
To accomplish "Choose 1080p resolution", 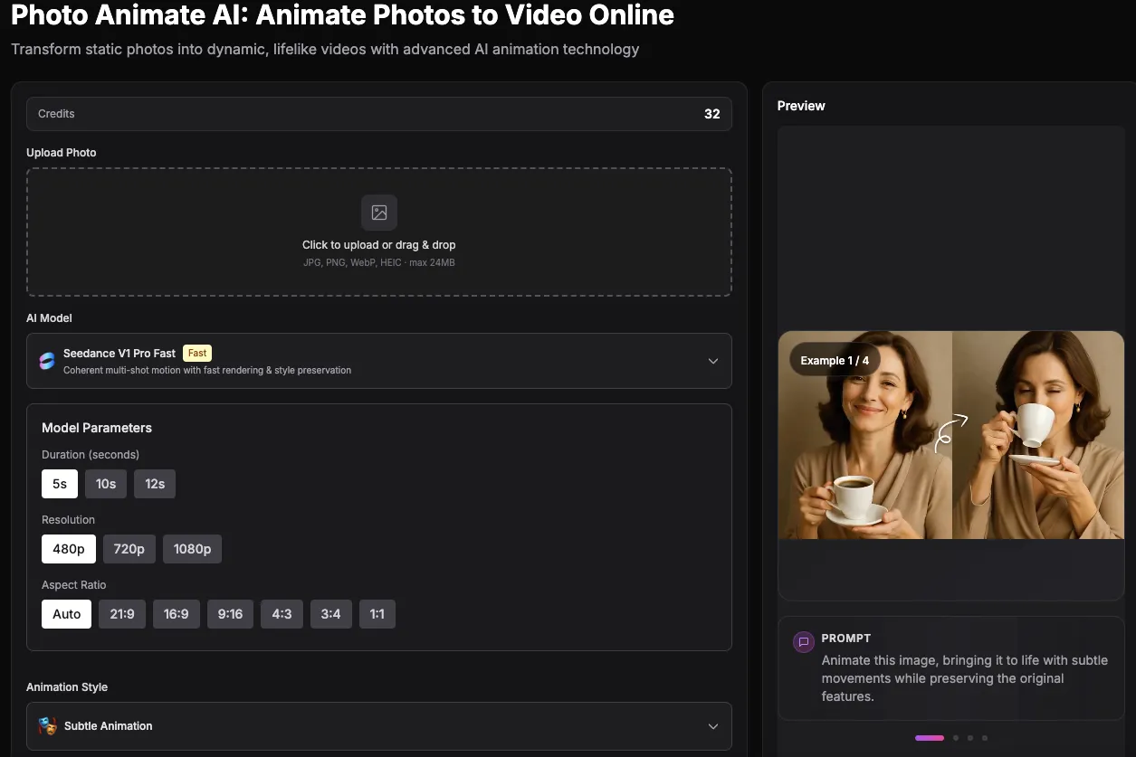I will coord(192,548).
